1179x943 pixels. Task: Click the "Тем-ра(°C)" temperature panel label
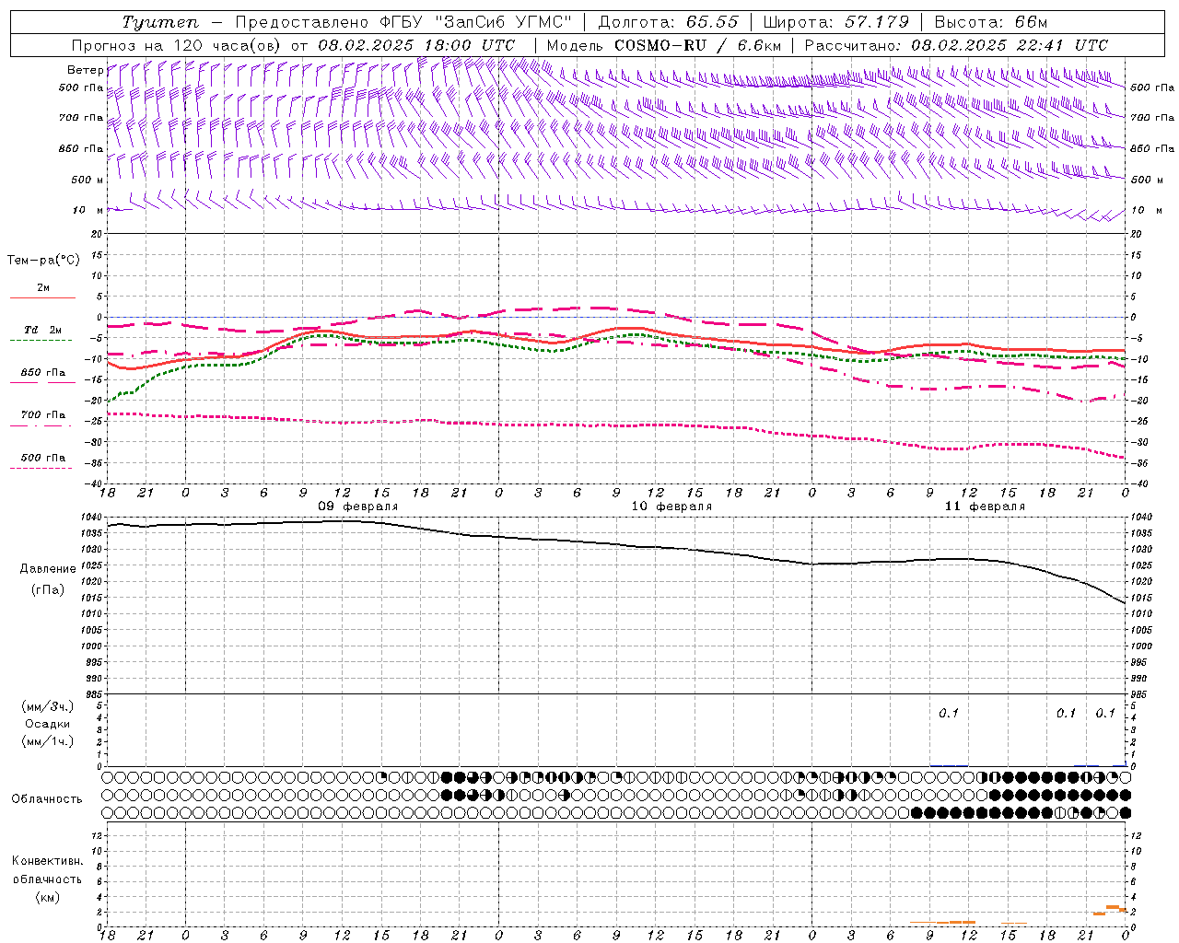coord(43,260)
